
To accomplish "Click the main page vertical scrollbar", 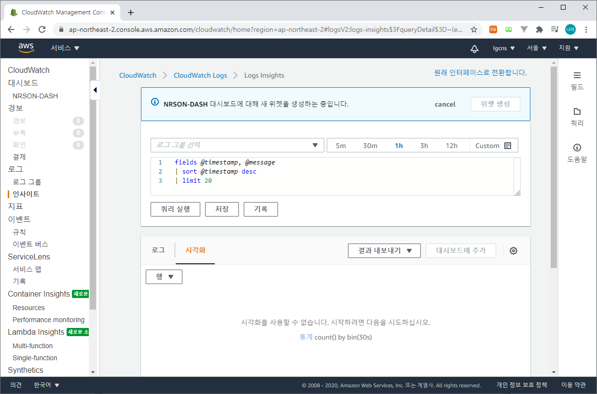I will [554, 167].
